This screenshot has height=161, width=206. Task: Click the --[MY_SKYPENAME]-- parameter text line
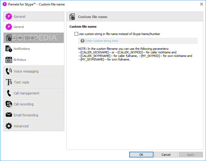tap(104, 59)
